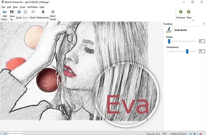Click the info icon in status bar
Image resolution: width=206 pixels, height=135 pixels.
click(x=191, y=134)
